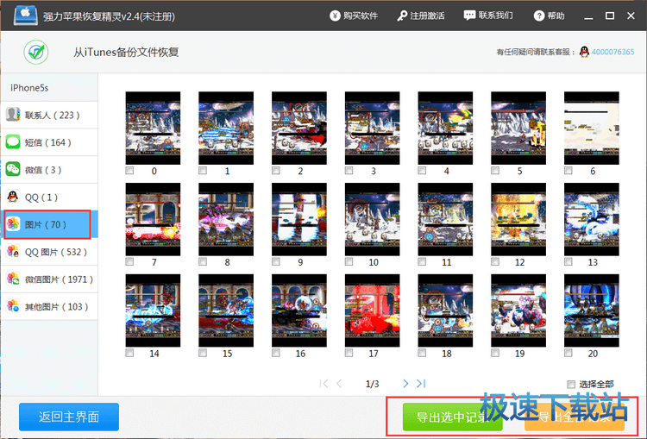
Task: Check the checkbox for image 19
Action: tap(495, 353)
